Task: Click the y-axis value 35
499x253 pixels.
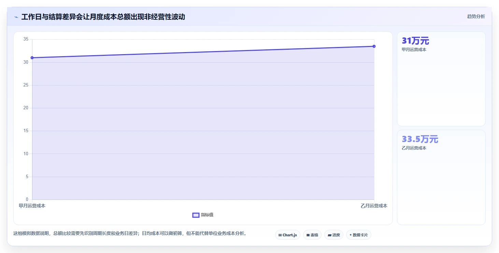Action: 26,39
